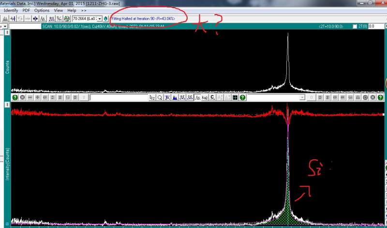
Task: Click the bar-chart peaks toolbar icon
Action: [x=5, y=18]
